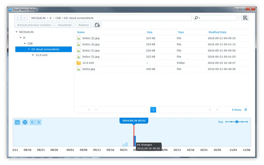
Task: Open the task list icon at top right
Action: (x=245, y=18)
